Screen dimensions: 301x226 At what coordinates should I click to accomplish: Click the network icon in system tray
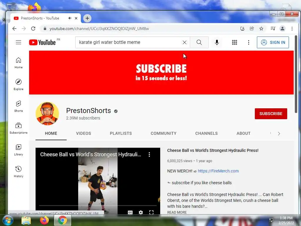271,220
